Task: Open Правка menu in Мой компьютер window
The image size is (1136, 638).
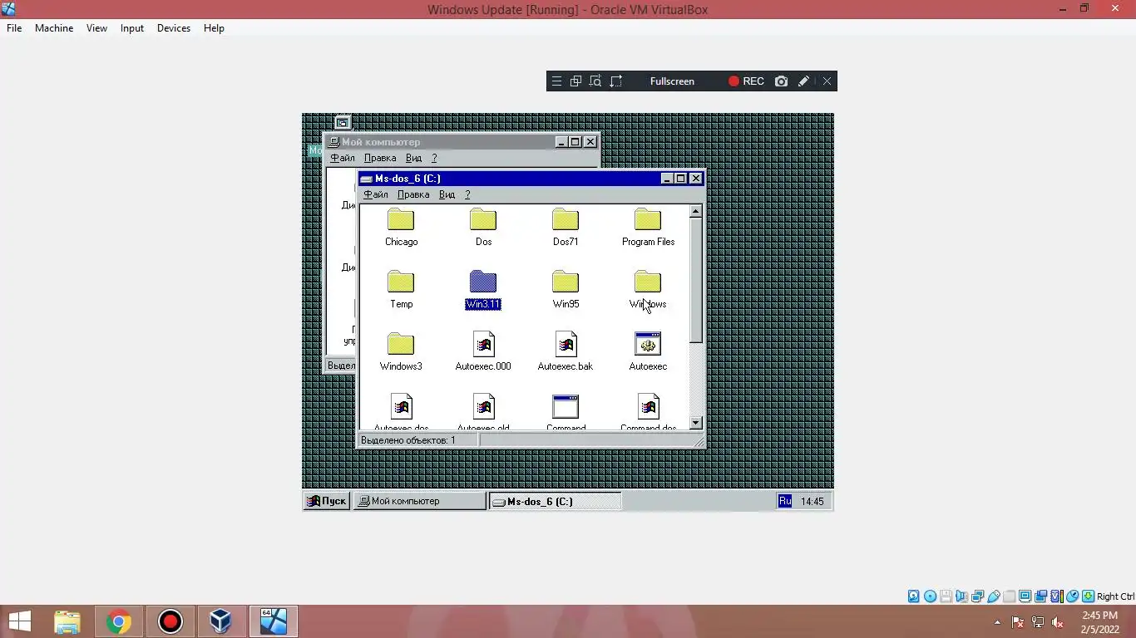Action: coord(380,158)
